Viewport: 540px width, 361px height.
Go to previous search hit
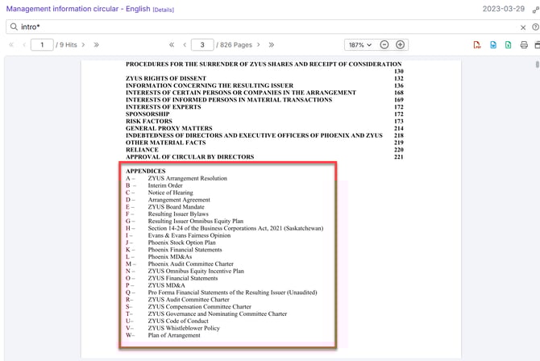click(24, 45)
